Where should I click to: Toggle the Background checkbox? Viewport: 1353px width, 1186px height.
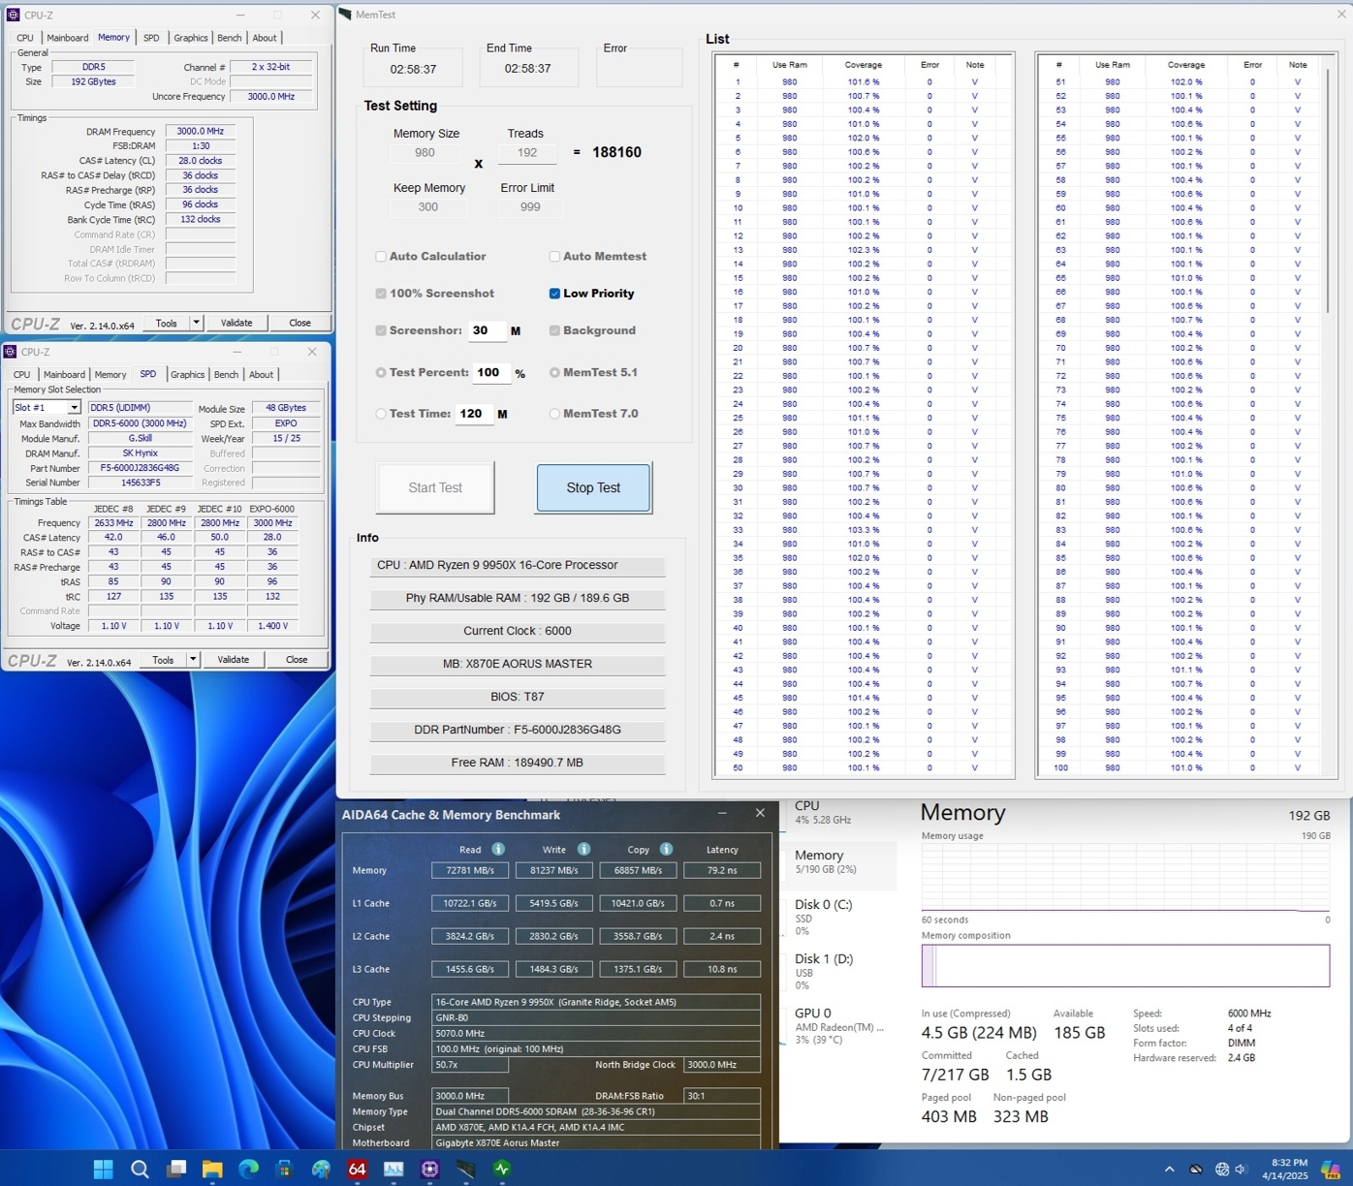[554, 330]
